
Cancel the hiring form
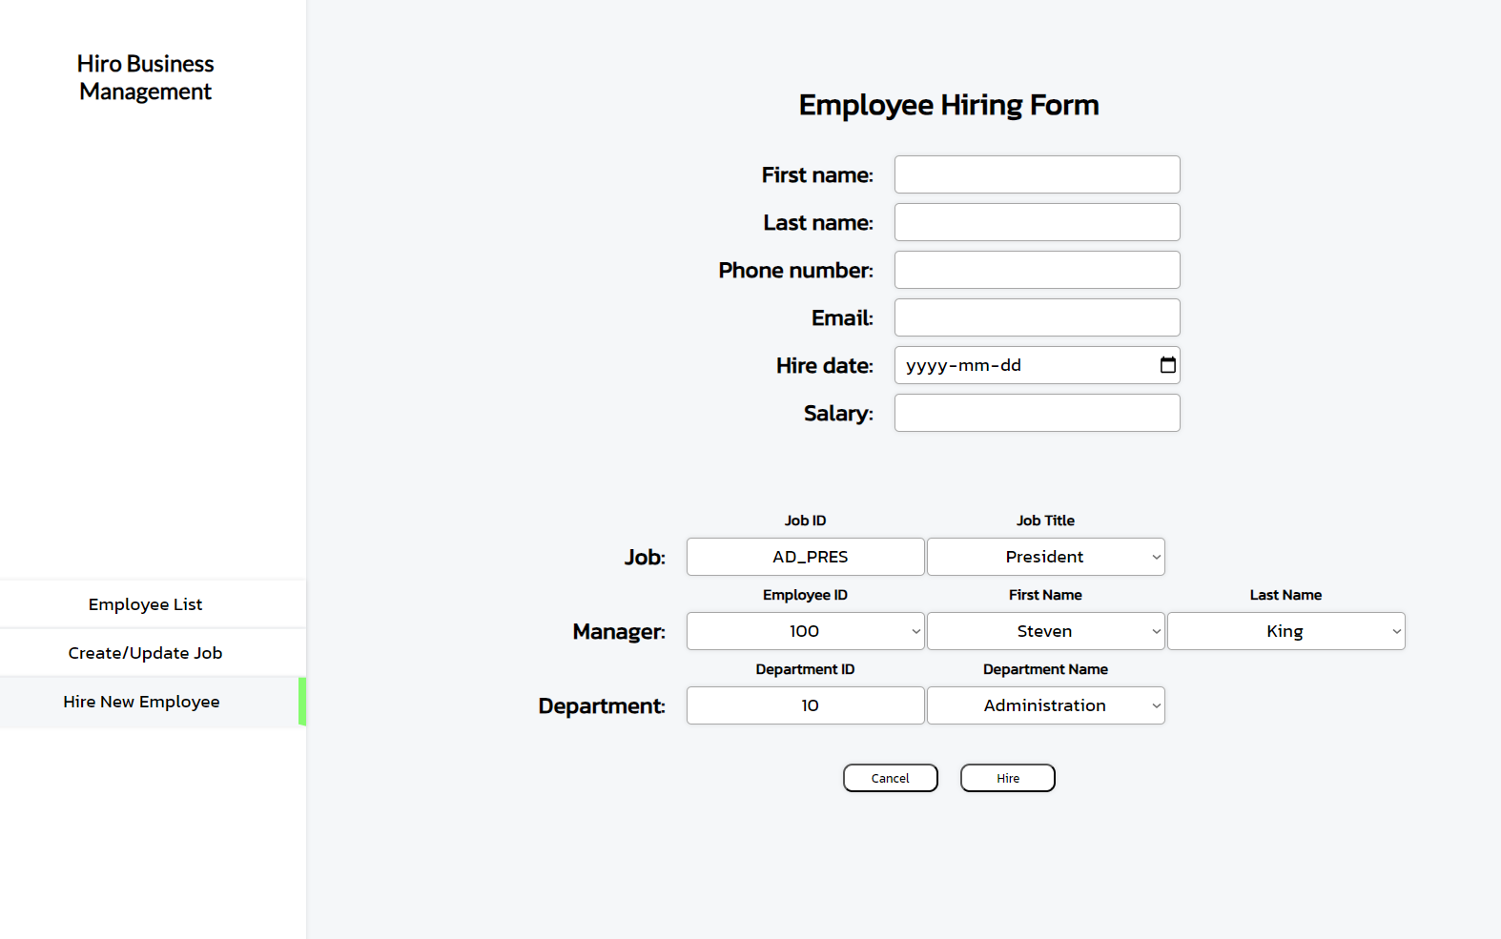(890, 778)
